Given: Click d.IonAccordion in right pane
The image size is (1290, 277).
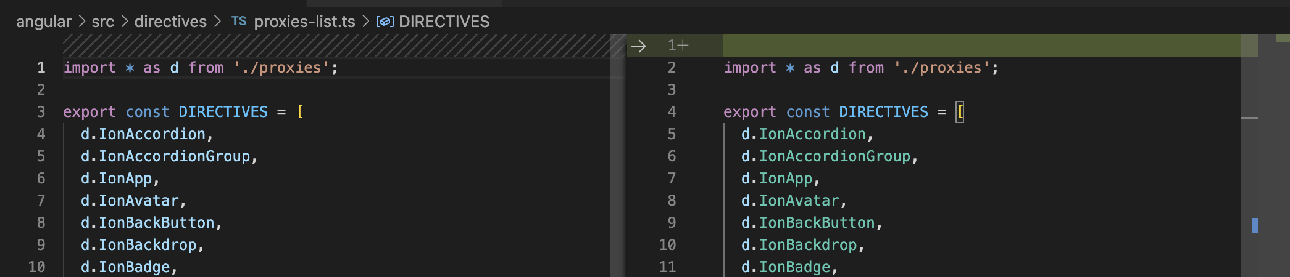Looking at the screenshot, I should 807,134.
